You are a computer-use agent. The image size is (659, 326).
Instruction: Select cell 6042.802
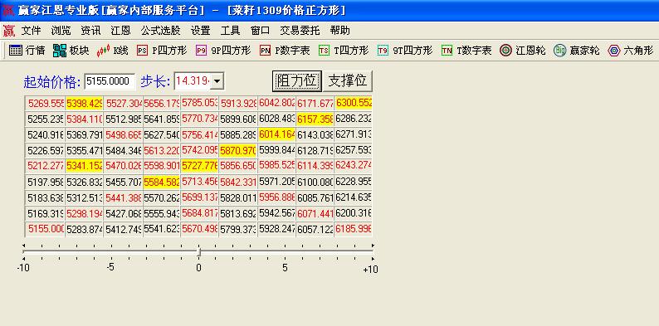click(x=276, y=104)
